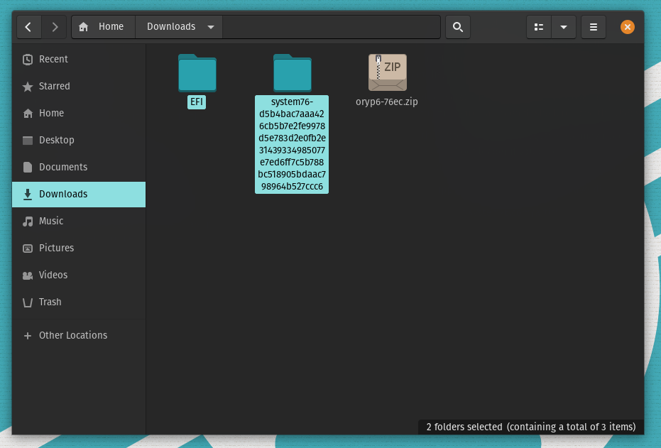661x448 pixels.
Task: Select the Music sidebar entry
Action: click(x=51, y=221)
